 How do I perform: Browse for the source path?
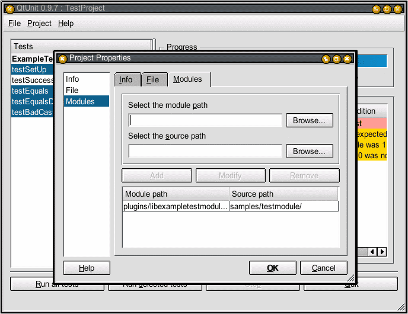pos(310,151)
